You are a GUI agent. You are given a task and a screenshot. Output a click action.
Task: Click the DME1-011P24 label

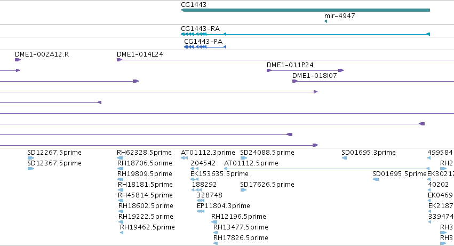(x=290, y=65)
